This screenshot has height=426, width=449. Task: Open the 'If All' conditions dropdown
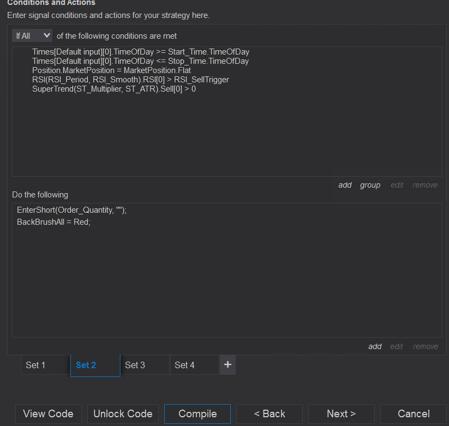click(x=32, y=35)
